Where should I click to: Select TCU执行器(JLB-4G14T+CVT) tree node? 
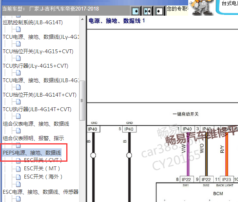tap(37, 109)
